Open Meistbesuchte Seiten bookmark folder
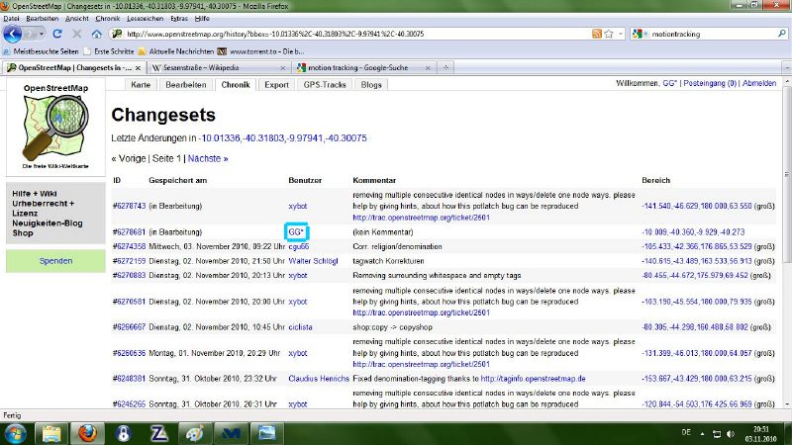The width and height of the screenshot is (792, 445). click(x=41, y=51)
